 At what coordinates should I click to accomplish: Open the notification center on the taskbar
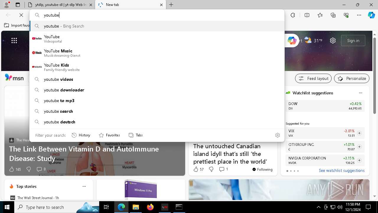click(368, 207)
